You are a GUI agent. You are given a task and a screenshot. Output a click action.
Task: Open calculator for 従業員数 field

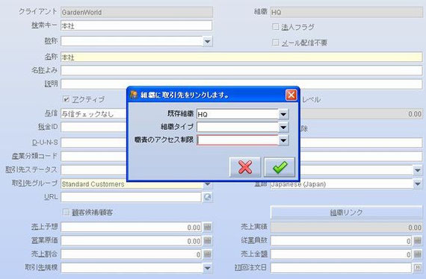418,241
